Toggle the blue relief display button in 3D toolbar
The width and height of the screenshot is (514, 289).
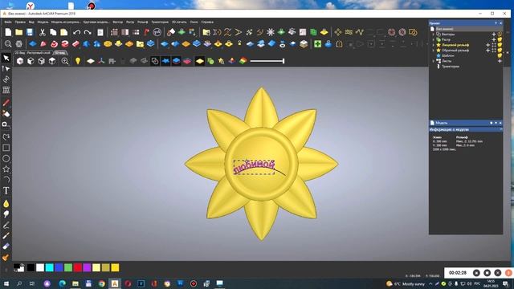click(x=176, y=61)
